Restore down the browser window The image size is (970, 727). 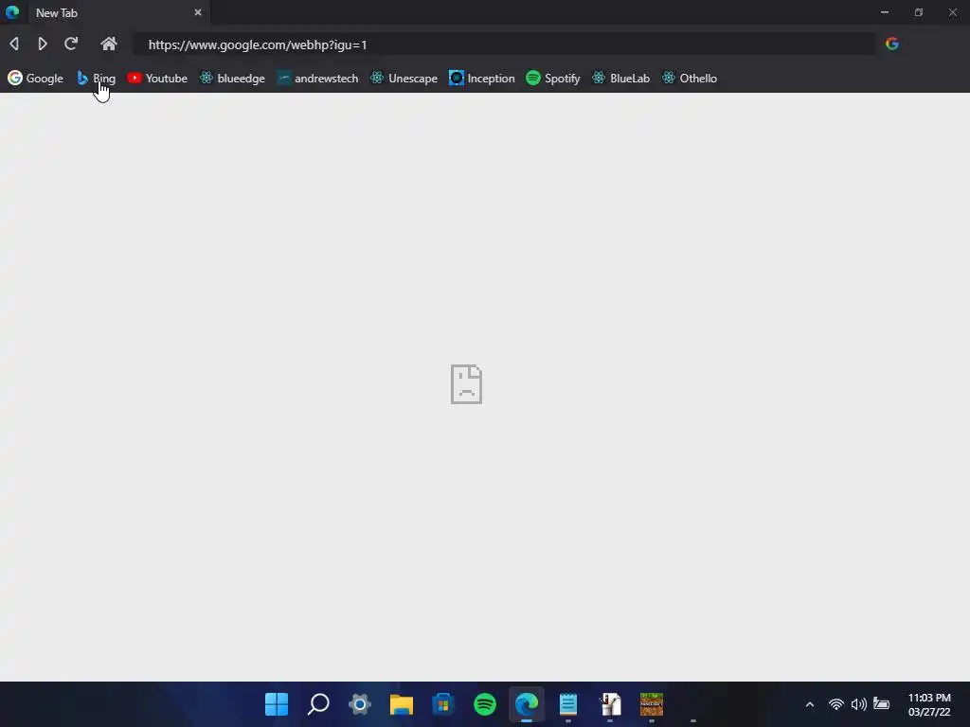click(919, 12)
